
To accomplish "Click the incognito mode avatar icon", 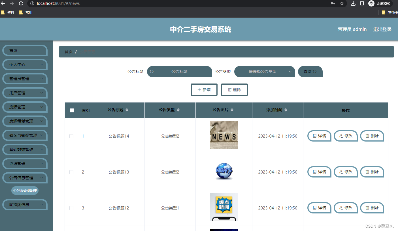I will [x=371, y=3].
